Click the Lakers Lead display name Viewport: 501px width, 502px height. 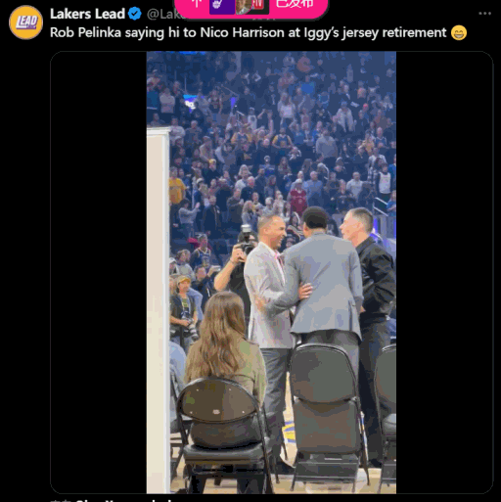[x=87, y=14]
